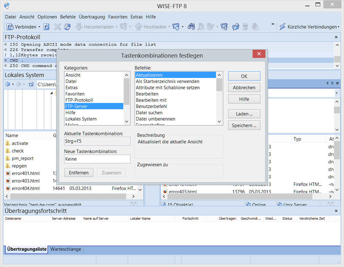The width and height of the screenshot is (344, 267).
Task: Select Lokales System in Kategorien list
Action: click(x=94, y=119)
